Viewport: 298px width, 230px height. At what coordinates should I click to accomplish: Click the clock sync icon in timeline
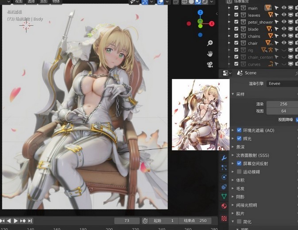(145, 221)
